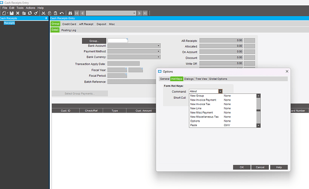Click the Refresh arrows icon
This screenshot has height=189, width=309.
coord(30,13)
